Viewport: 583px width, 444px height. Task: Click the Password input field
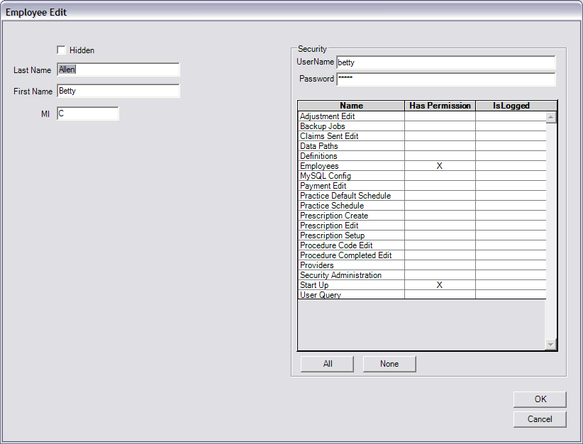coord(446,79)
